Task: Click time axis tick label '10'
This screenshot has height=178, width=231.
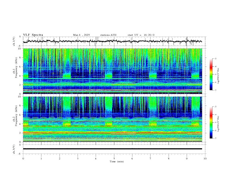Action: tap(205, 159)
